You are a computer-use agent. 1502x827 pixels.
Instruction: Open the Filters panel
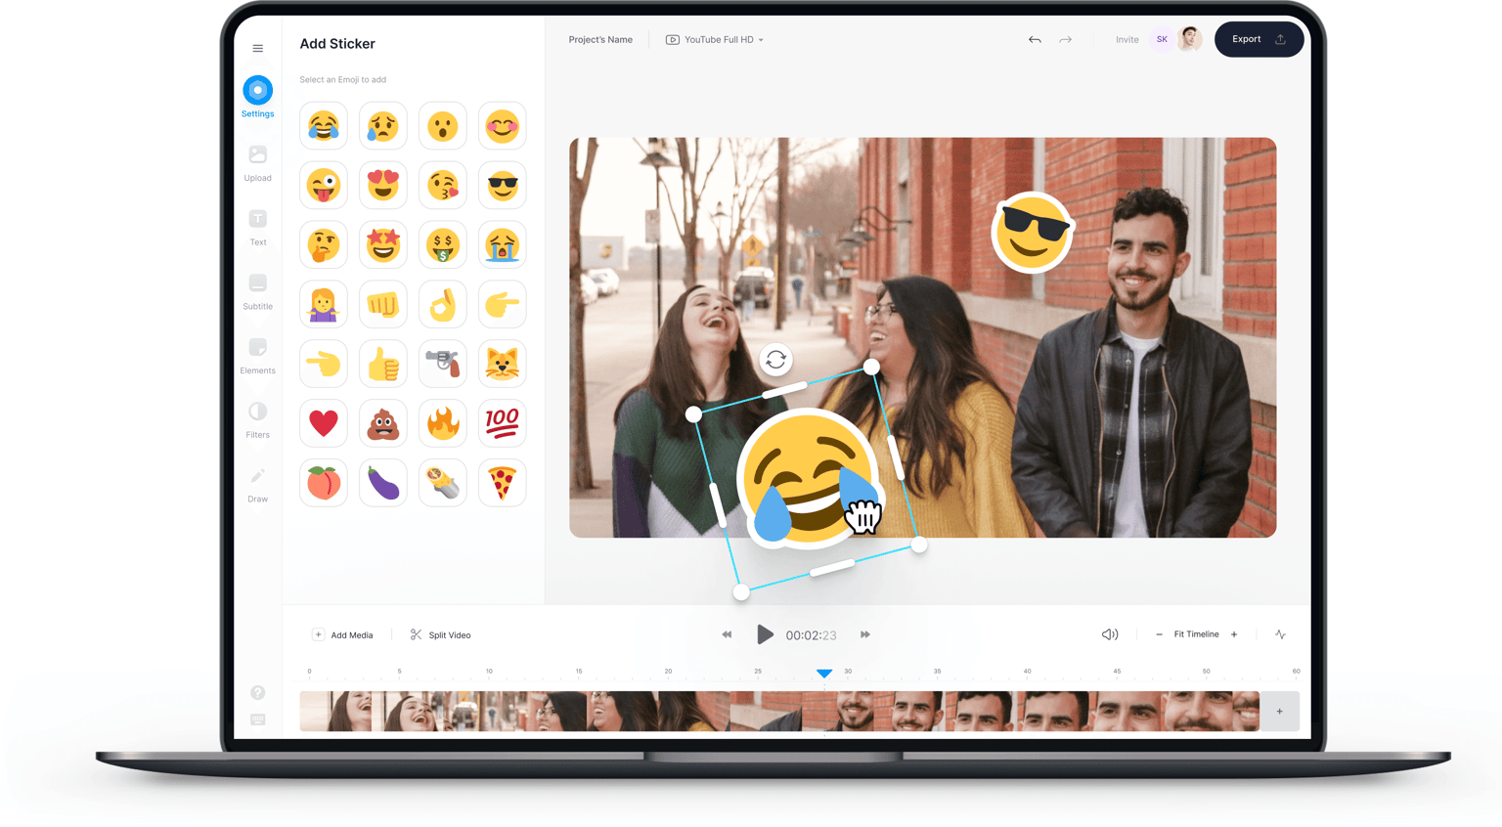point(258,418)
